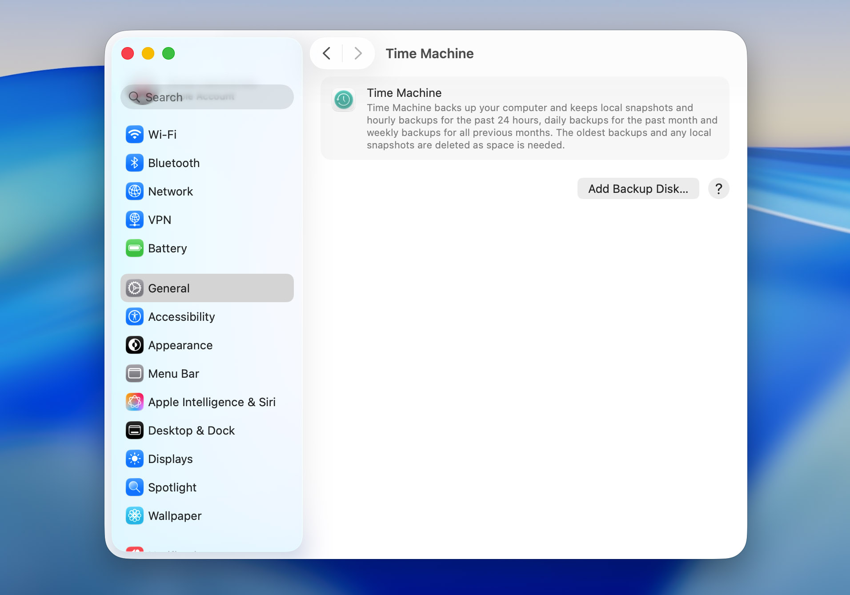Click the Accessibility icon
The width and height of the screenshot is (850, 595).
coord(135,316)
